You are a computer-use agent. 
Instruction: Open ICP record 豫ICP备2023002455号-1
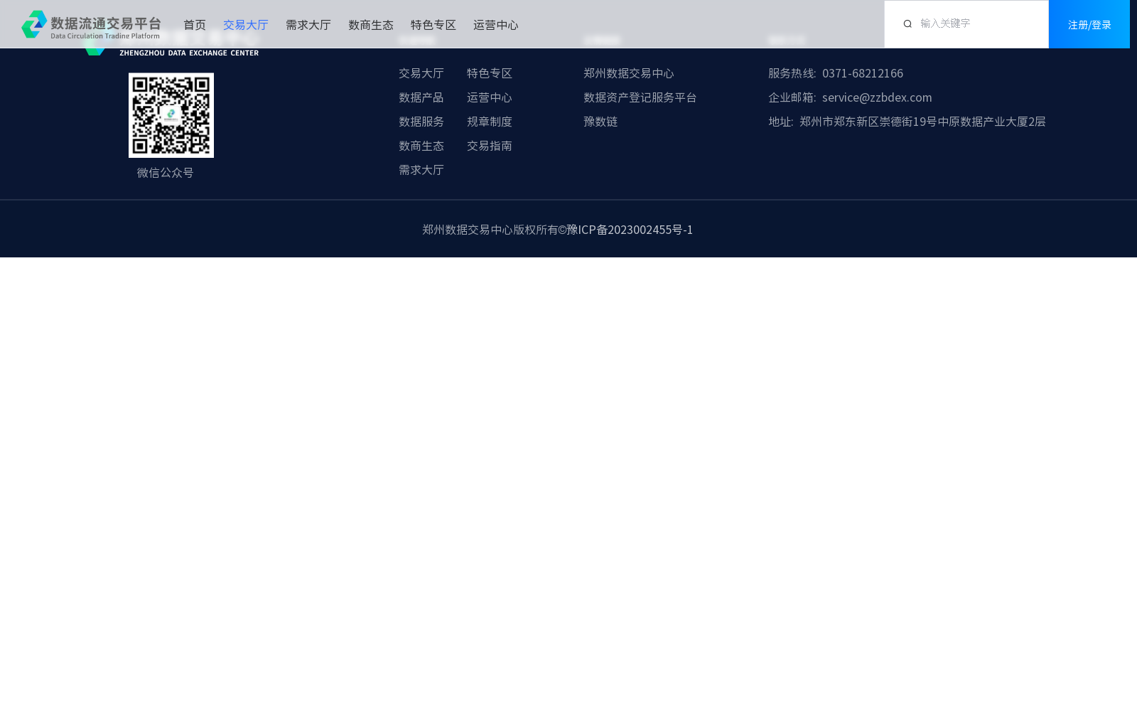click(x=630, y=230)
